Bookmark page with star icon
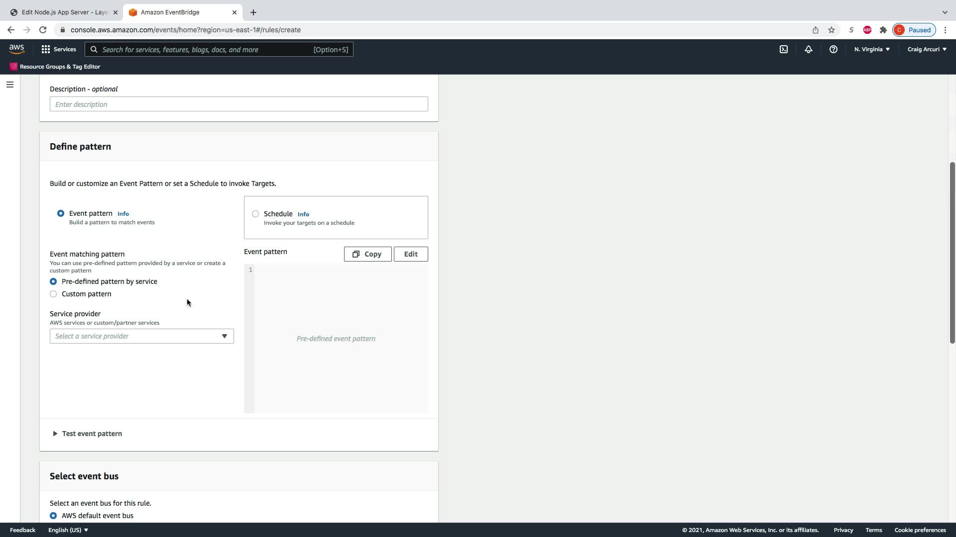956x537 pixels. 831,30
